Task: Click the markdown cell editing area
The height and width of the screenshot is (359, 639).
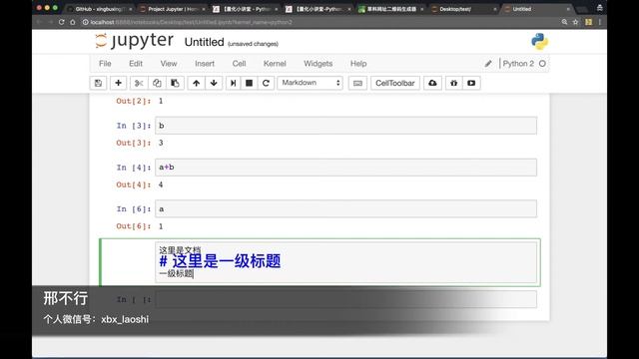Action: click(346, 262)
